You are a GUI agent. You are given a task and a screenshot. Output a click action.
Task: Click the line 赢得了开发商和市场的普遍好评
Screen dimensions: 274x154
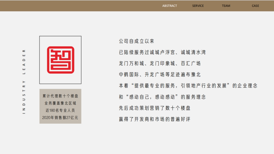coord(155,119)
